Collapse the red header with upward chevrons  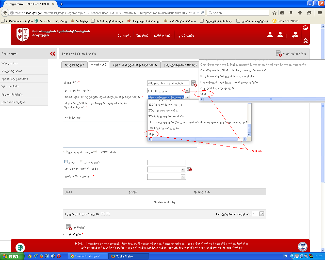(305, 41)
